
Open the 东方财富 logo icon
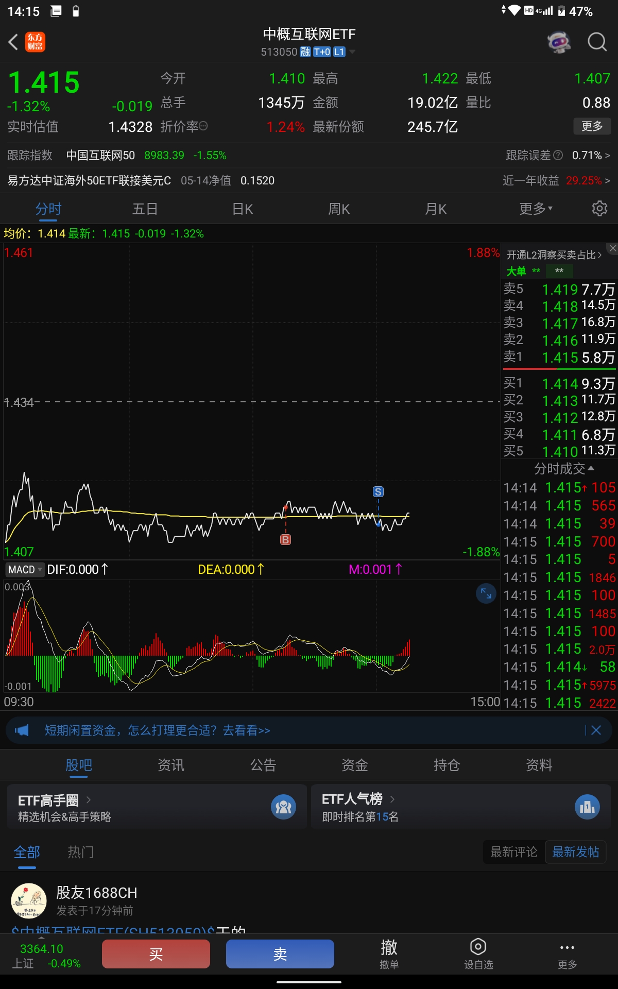click(x=35, y=42)
